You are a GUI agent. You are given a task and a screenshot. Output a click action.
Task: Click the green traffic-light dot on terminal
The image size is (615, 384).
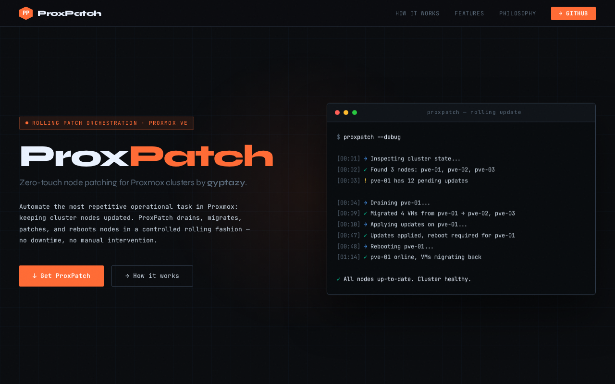(354, 112)
